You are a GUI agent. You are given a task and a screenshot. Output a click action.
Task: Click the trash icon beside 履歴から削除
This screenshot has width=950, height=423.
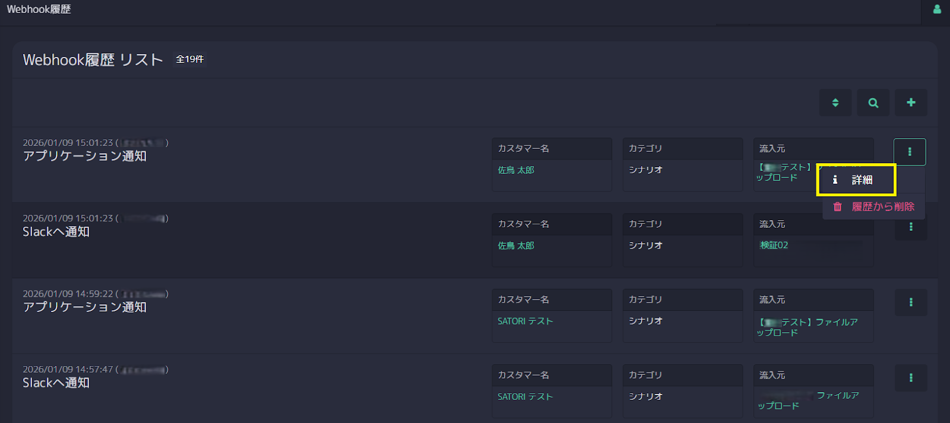tap(837, 206)
